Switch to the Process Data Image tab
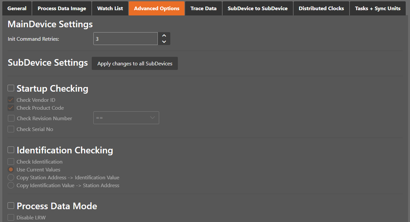The width and height of the screenshot is (410, 222). 62,8
